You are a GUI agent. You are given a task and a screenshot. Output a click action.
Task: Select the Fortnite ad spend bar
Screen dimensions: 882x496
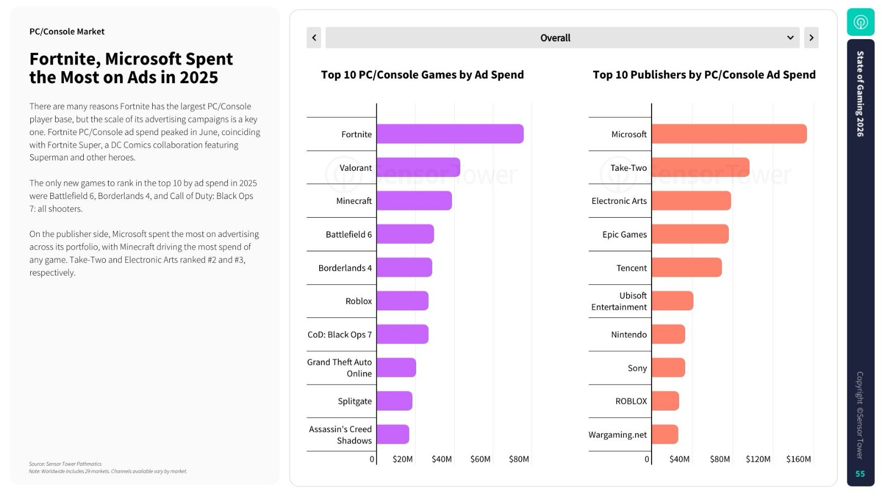coord(450,134)
